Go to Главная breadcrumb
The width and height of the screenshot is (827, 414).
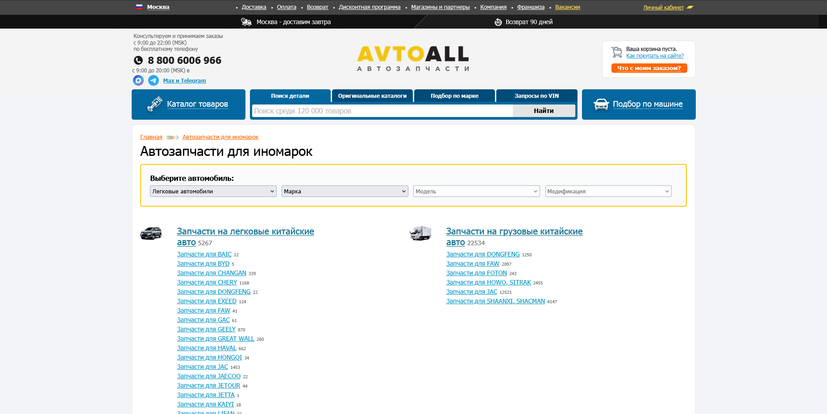click(x=151, y=137)
